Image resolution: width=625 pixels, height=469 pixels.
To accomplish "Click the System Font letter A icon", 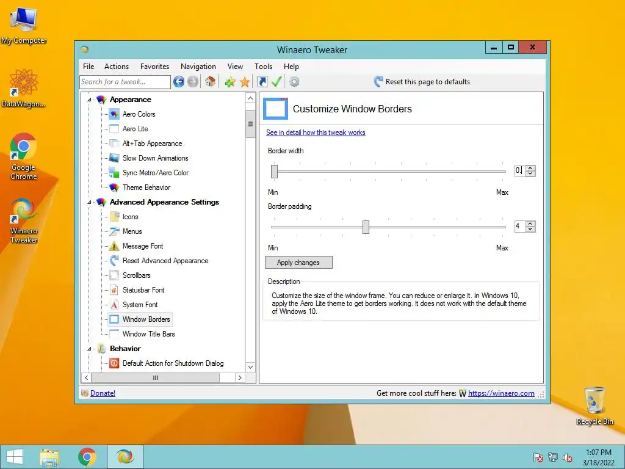I will [114, 305].
